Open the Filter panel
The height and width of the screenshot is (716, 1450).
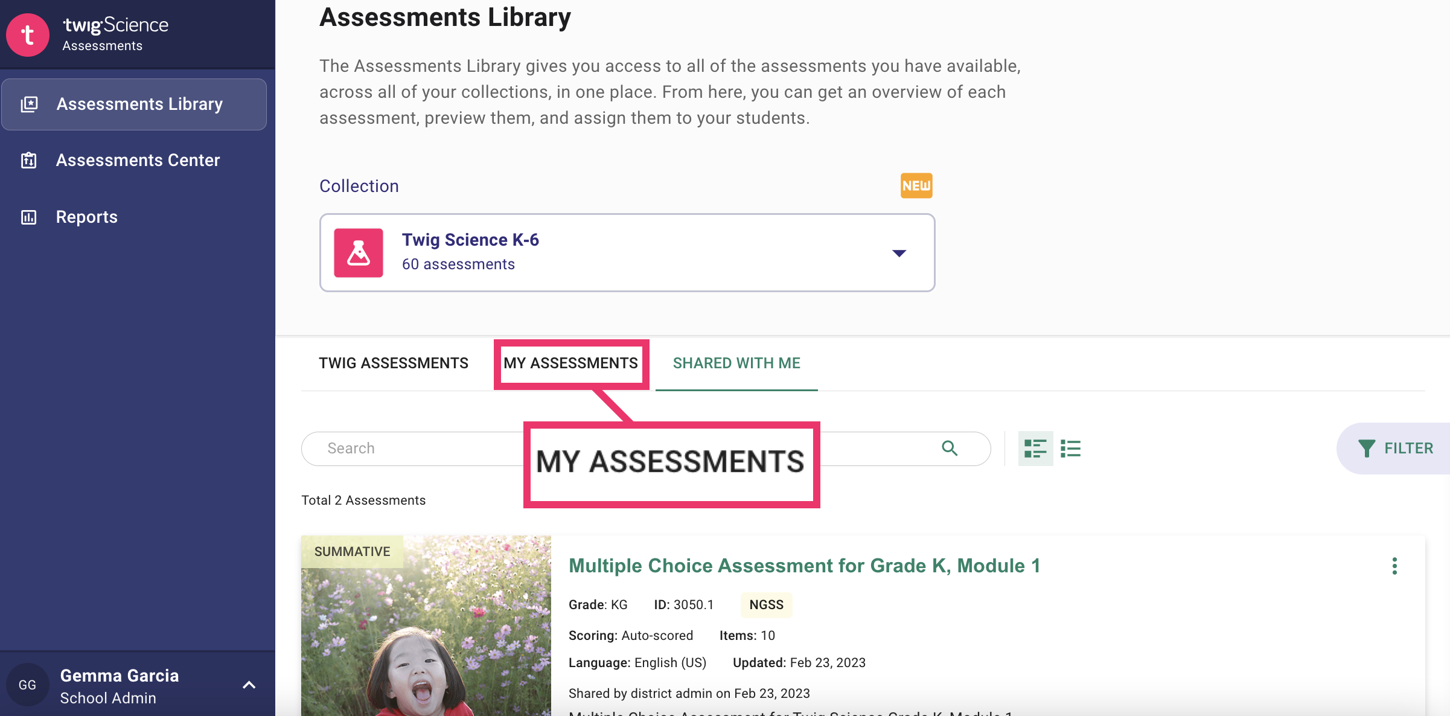pos(1394,449)
